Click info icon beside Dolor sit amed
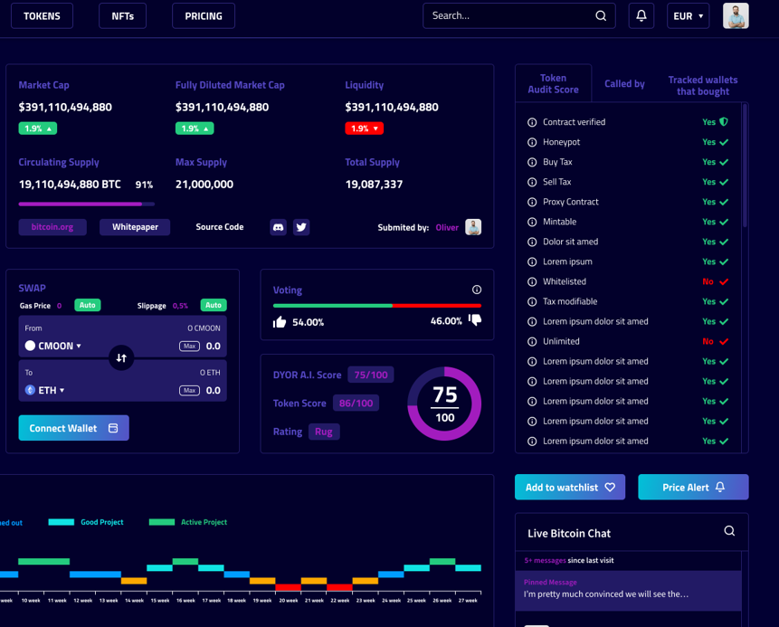The image size is (779, 627). tap(532, 242)
